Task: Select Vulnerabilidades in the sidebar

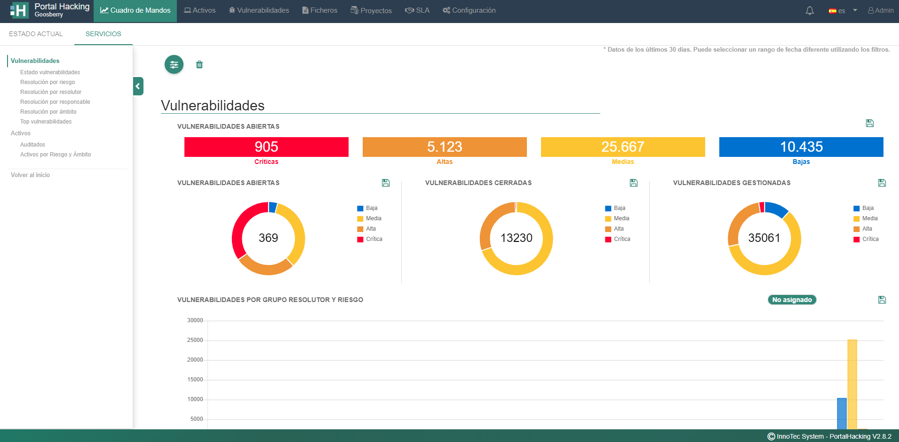Action: tap(35, 61)
